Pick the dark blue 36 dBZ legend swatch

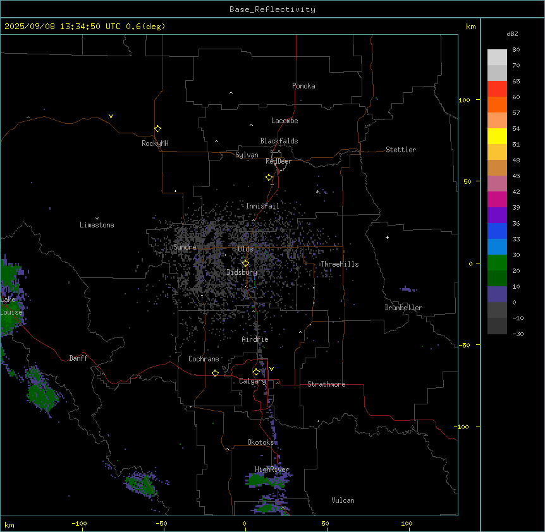[x=497, y=231]
